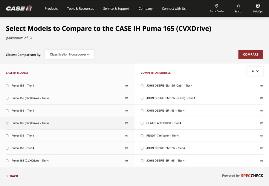Viewport: 269px width, 186px height.
Task: Click the JOHN DEERE 6R 165 label
Action: pos(165,161)
